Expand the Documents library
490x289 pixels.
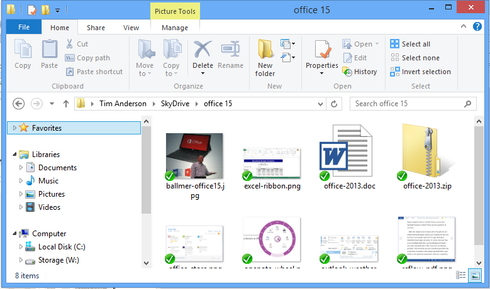pos(21,168)
